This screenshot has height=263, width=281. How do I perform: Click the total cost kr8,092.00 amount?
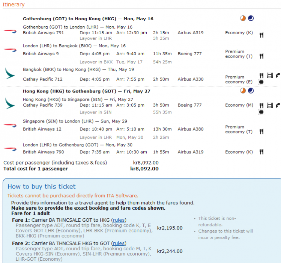144,169
